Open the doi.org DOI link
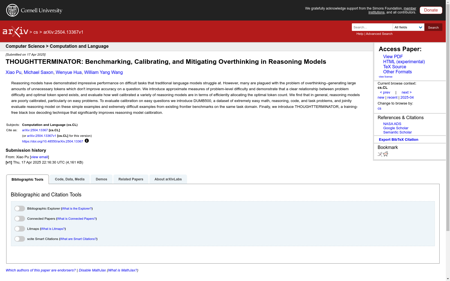This screenshot has height=281, width=450. (53, 142)
